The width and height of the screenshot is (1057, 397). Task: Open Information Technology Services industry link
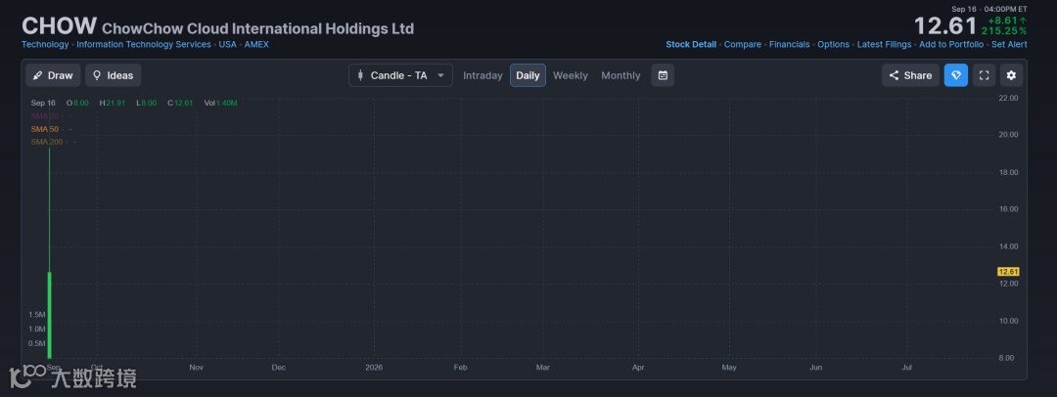(144, 44)
